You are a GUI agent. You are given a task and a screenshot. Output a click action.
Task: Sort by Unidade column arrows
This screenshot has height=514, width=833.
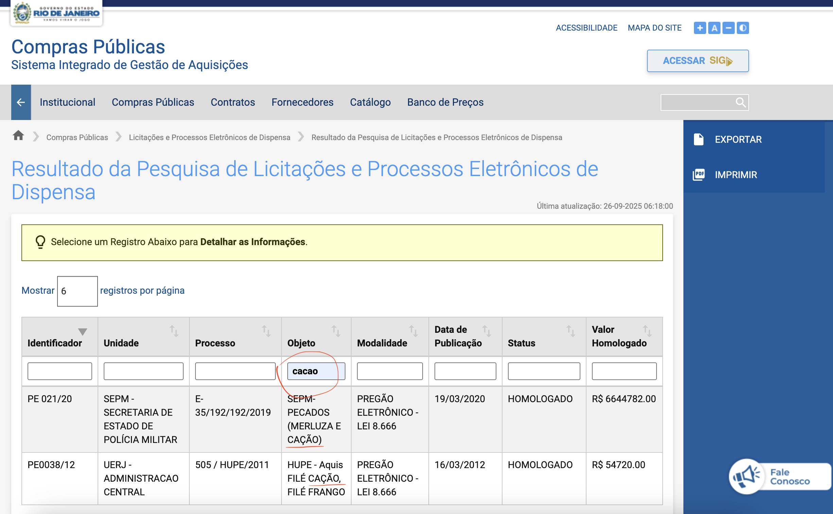click(x=174, y=331)
